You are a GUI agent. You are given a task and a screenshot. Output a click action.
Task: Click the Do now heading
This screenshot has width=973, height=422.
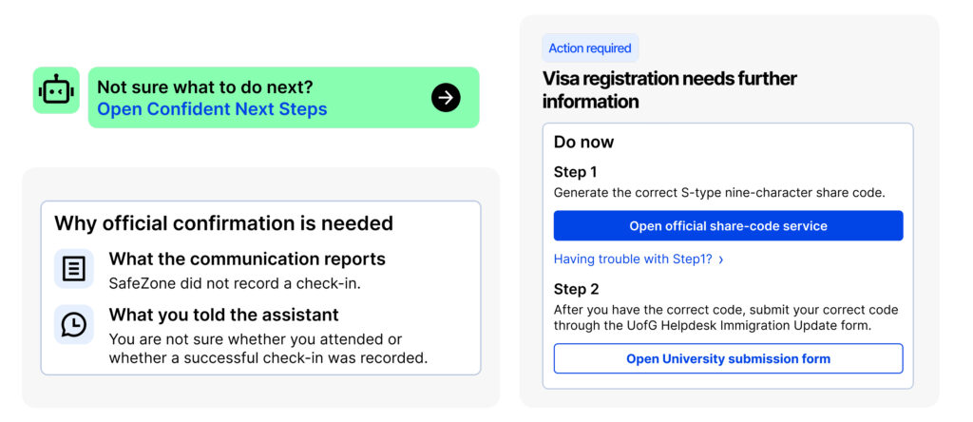[x=584, y=143]
